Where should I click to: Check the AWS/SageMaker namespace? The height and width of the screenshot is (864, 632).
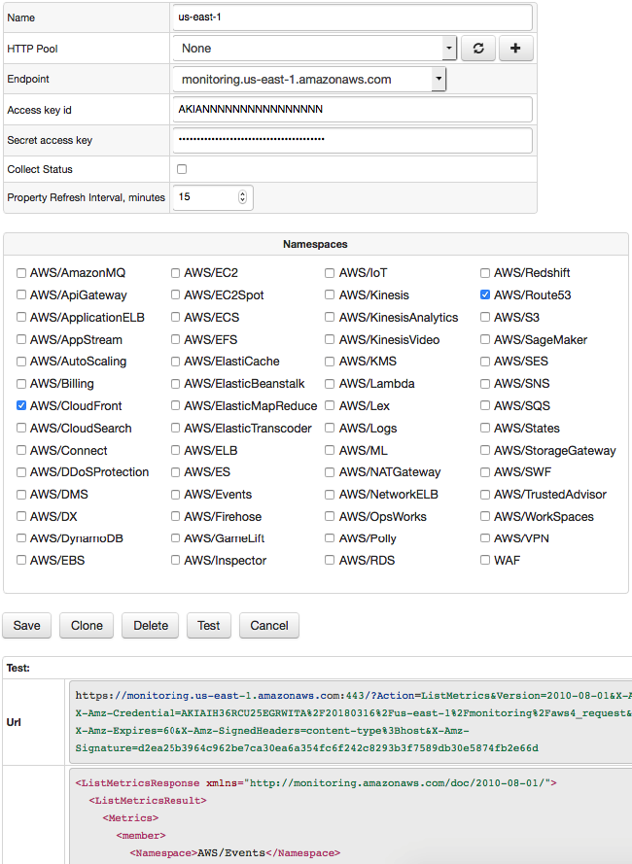tap(485, 339)
